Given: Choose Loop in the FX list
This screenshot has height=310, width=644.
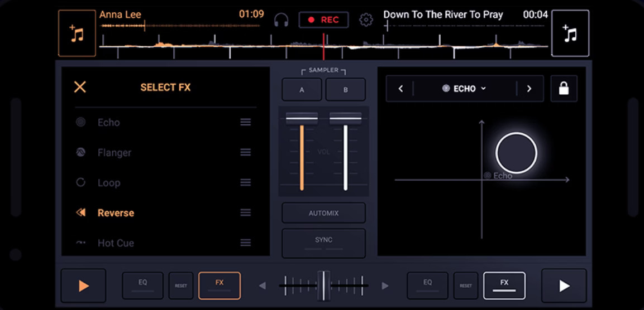Looking at the screenshot, I should (165, 182).
